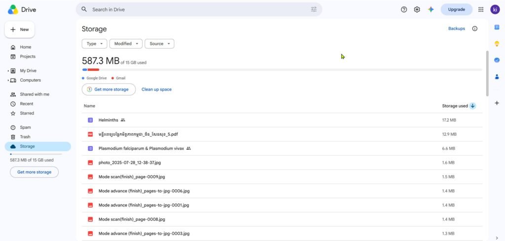
Task: Click the 587.3 MB usage heading
Action: tap(101, 60)
